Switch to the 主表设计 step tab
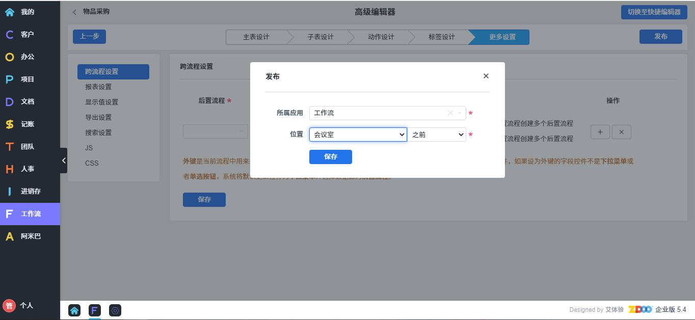Screen dimensions: 695x320 pos(256,37)
